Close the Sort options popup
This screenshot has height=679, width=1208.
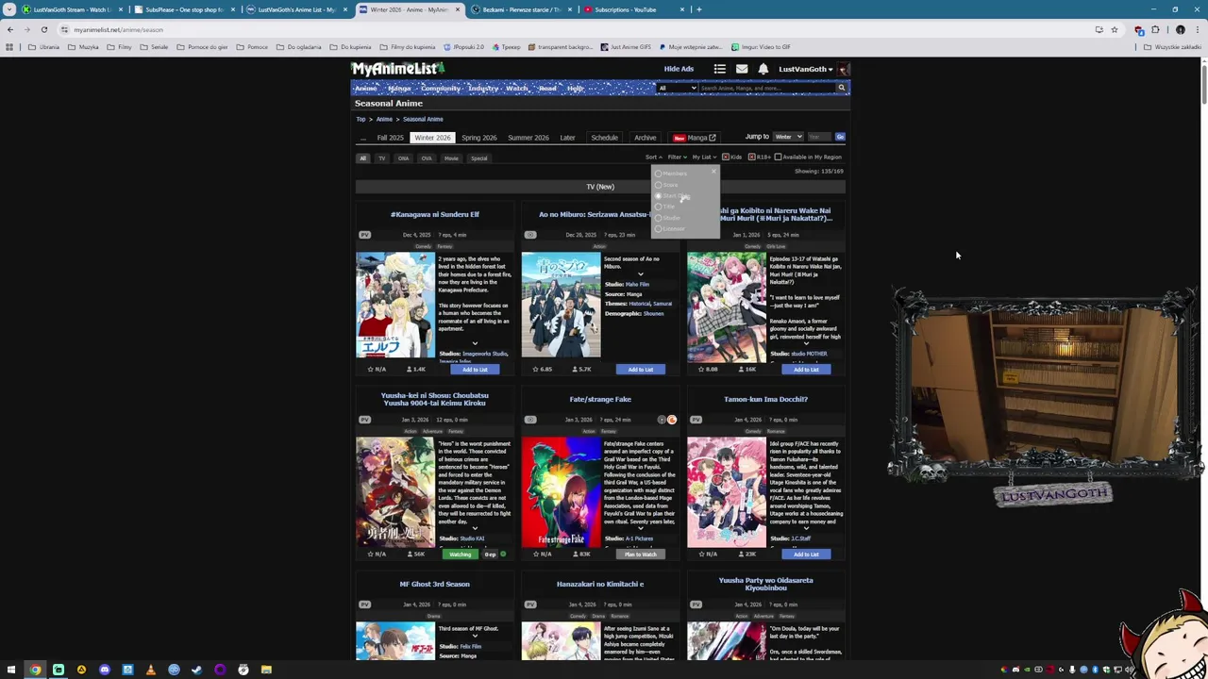[713, 172]
